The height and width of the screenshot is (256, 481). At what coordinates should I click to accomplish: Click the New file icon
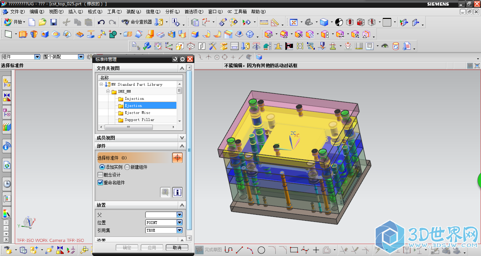tap(32, 22)
